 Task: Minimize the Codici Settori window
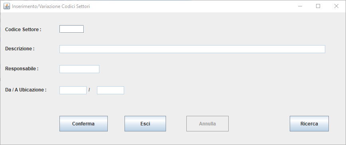coord(300,6)
